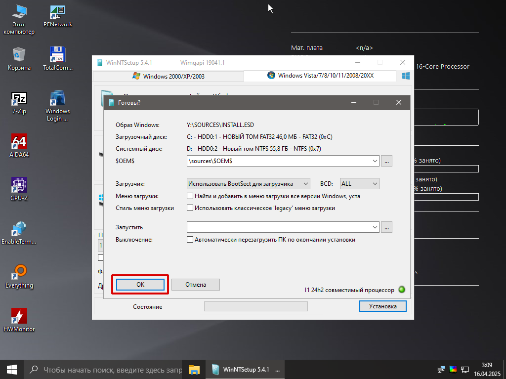Enable finding all Windows versions for boot menu
Image resolution: width=506 pixels, height=379 pixels.
[190, 196]
